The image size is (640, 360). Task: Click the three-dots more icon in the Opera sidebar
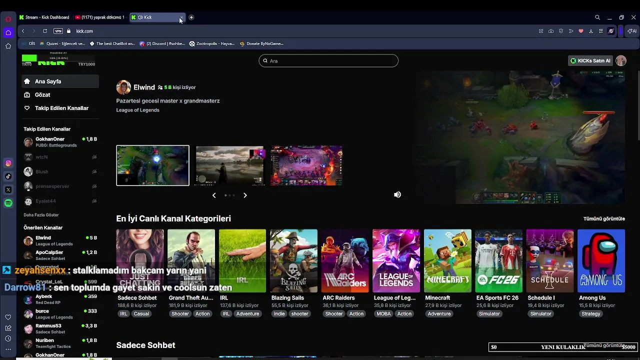click(8, 349)
